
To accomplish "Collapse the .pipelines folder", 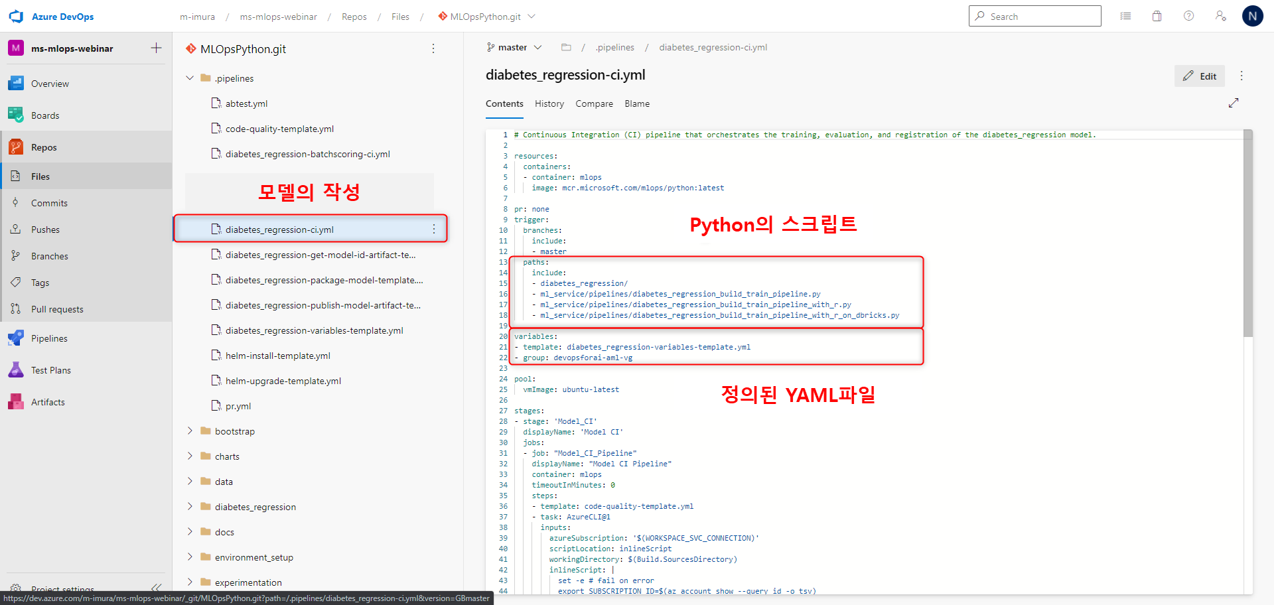I will [190, 78].
